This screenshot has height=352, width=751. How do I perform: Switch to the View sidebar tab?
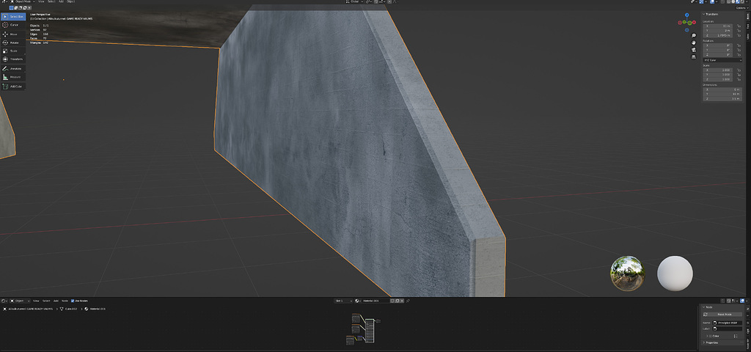tap(748, 37)
